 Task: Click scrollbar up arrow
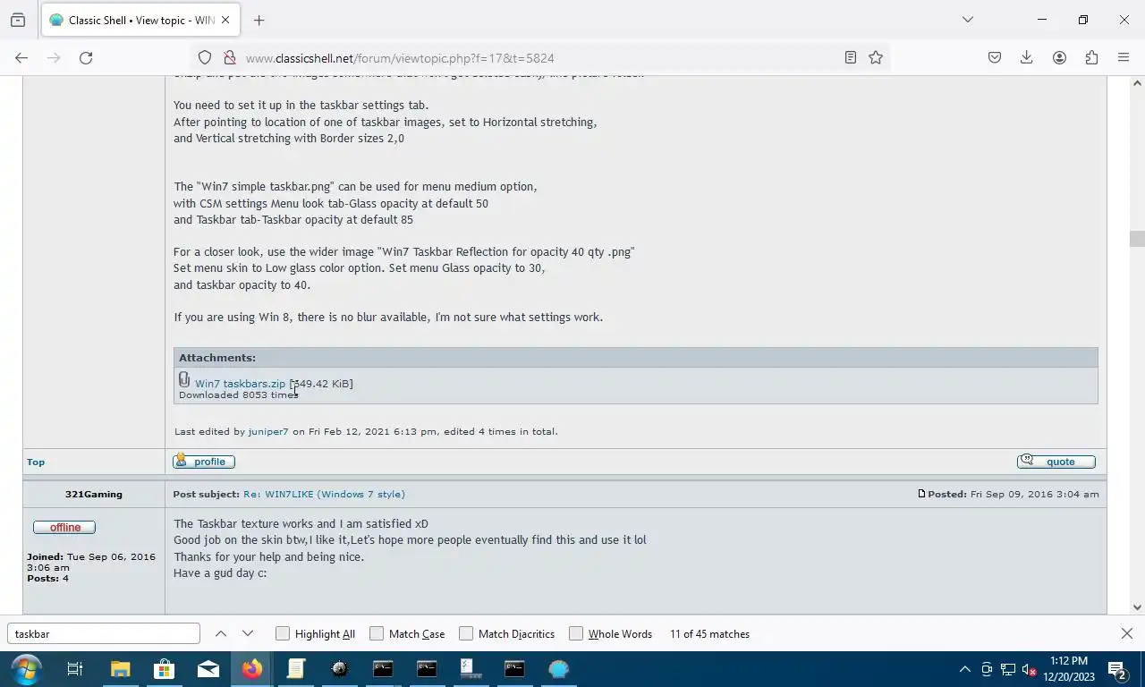point(1137,83)
